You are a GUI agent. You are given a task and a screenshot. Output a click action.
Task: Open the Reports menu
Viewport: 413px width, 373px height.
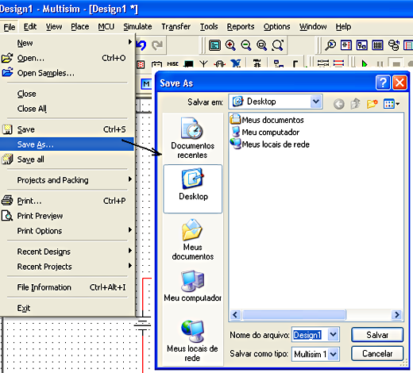tap(241, 27)
